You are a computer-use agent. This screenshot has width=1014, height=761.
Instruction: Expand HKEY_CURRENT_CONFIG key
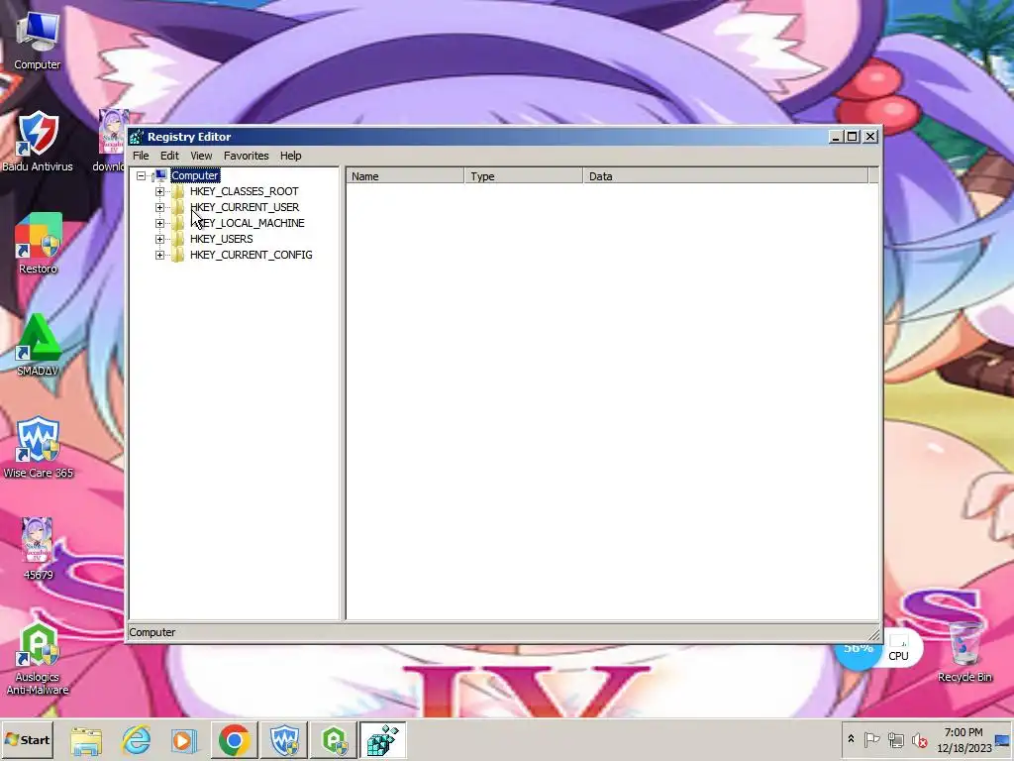159,255
